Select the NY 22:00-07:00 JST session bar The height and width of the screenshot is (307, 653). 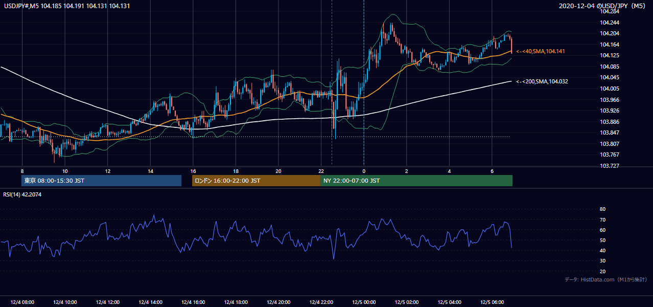(416, 181)
